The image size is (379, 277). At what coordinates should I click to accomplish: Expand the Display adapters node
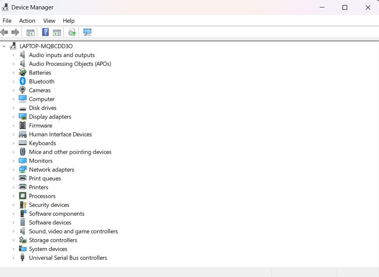pos(13,117)
